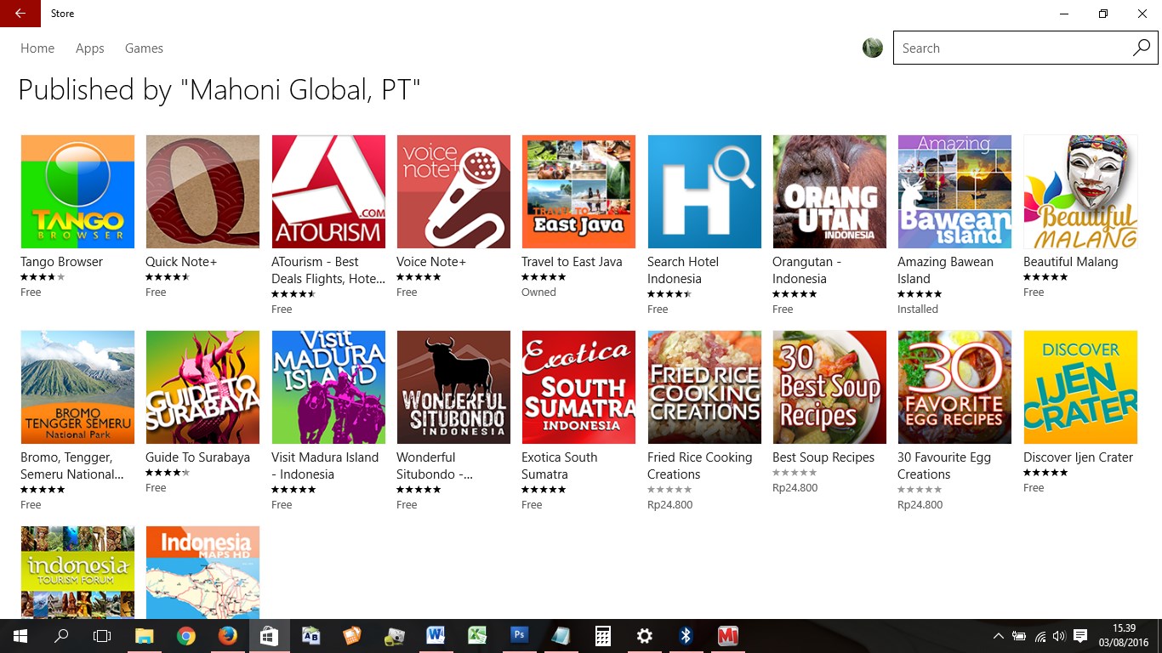
Task: Launch Firefox from the taskbar
Action: pos(227,636)
